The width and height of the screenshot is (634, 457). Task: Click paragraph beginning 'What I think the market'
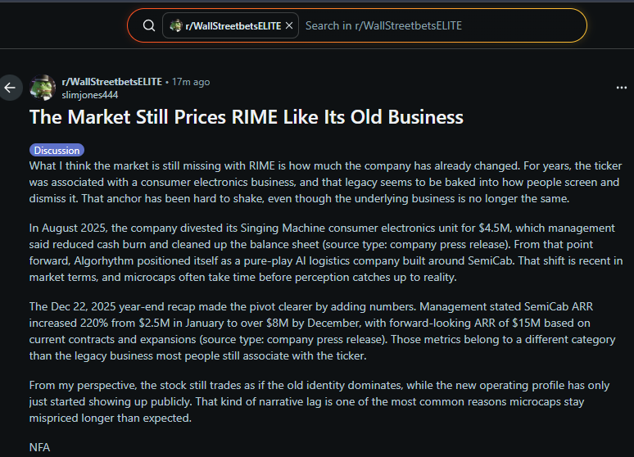click(x=325, y=182)
